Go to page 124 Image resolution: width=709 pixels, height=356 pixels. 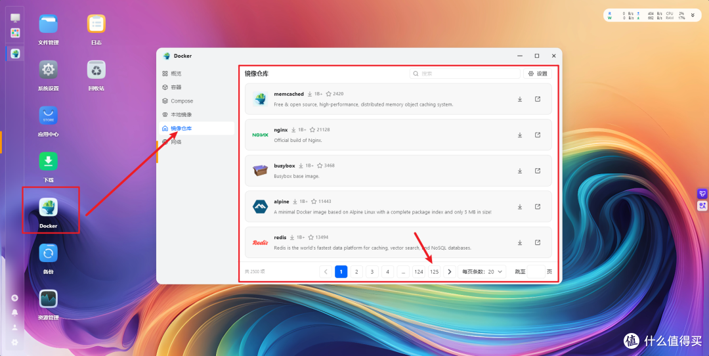[x=419, y=272]
